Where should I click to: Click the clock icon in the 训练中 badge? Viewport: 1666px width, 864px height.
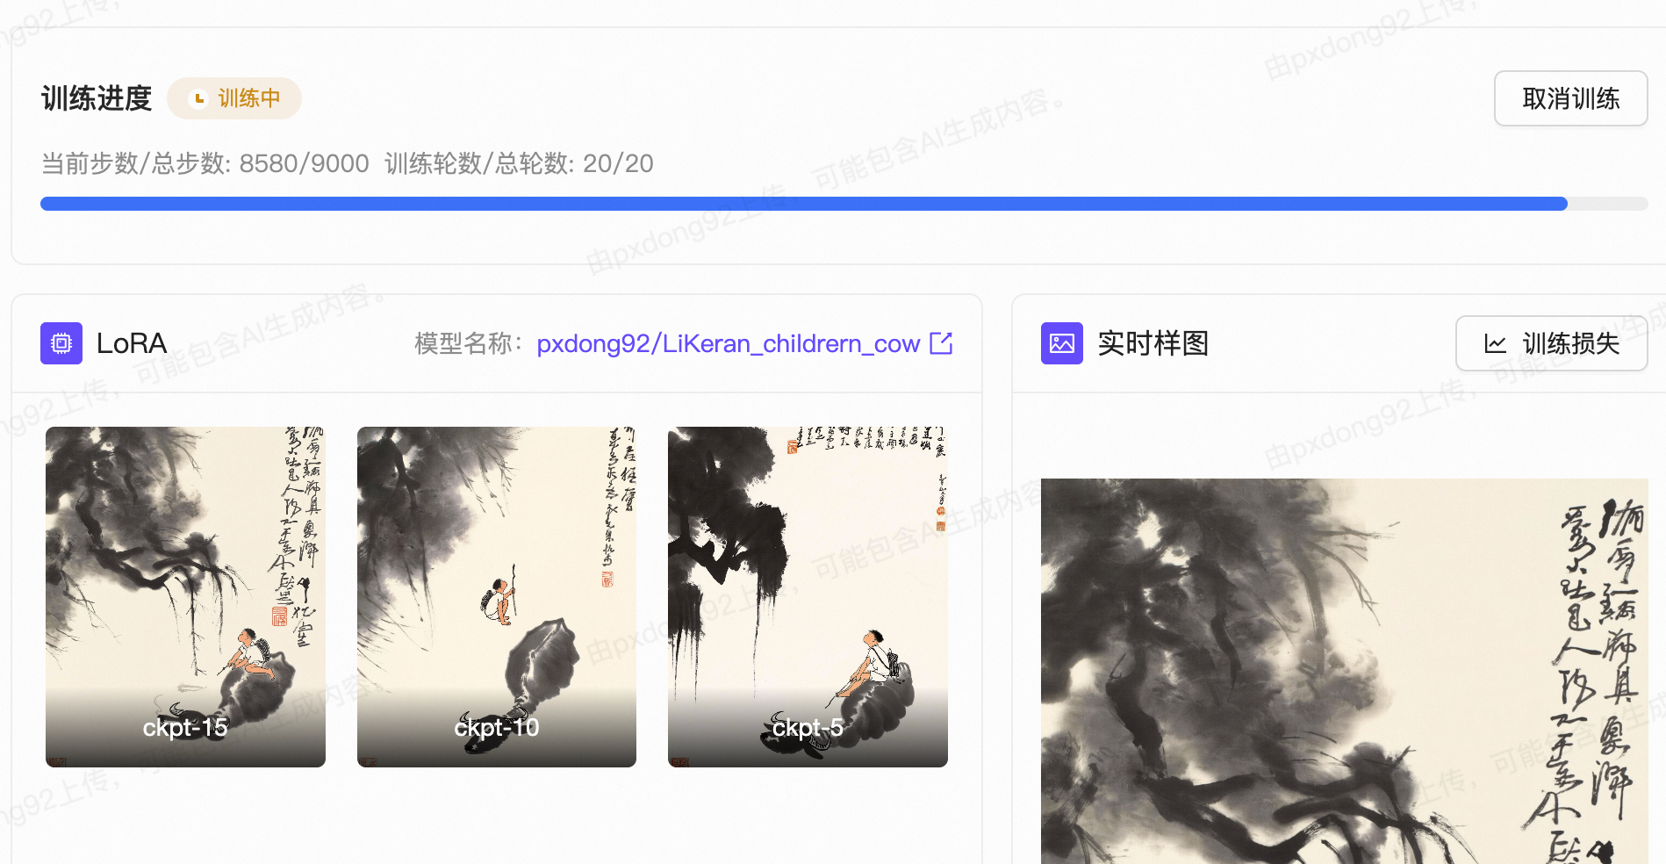pyautogui.click(x=199, y=98)
